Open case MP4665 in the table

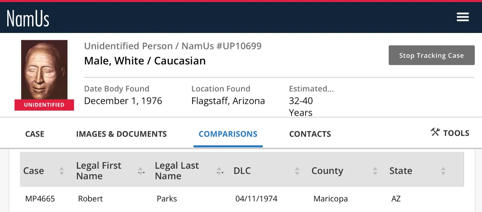click(x=40, y=199)
